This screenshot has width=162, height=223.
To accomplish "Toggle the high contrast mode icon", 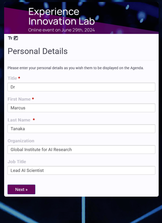I will 16,38.
